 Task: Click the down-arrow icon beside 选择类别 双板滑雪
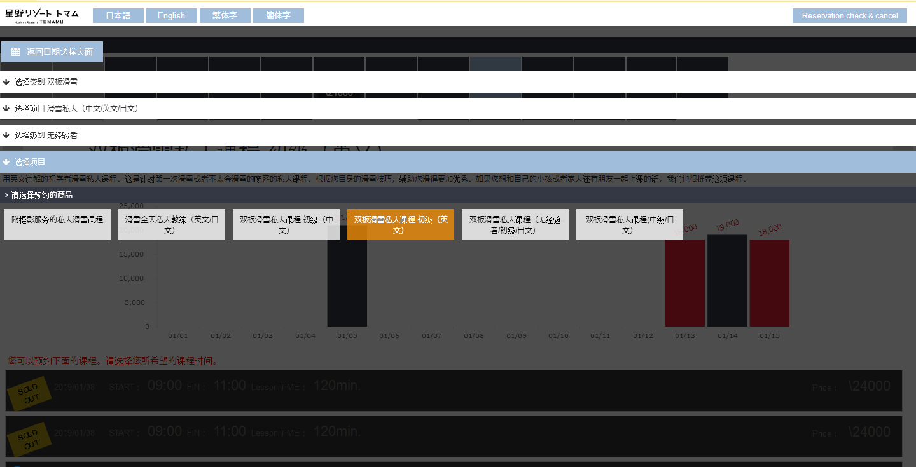tap(6, 81)
